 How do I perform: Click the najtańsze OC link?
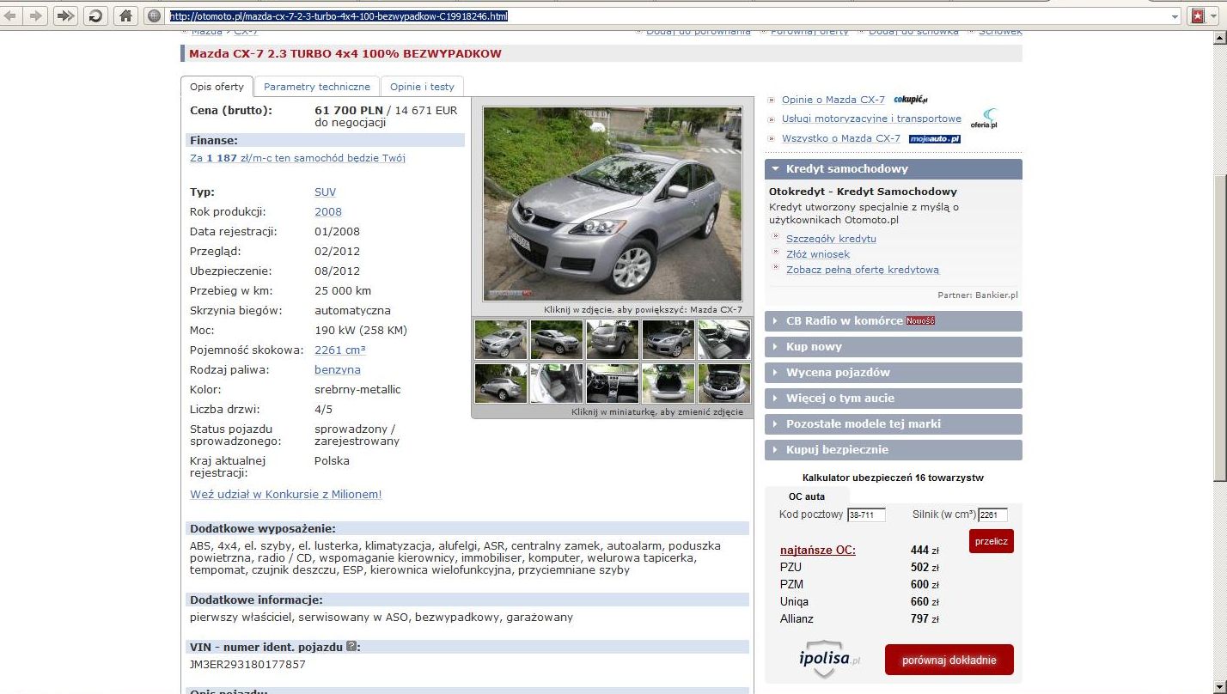click(x=818, y=550)
